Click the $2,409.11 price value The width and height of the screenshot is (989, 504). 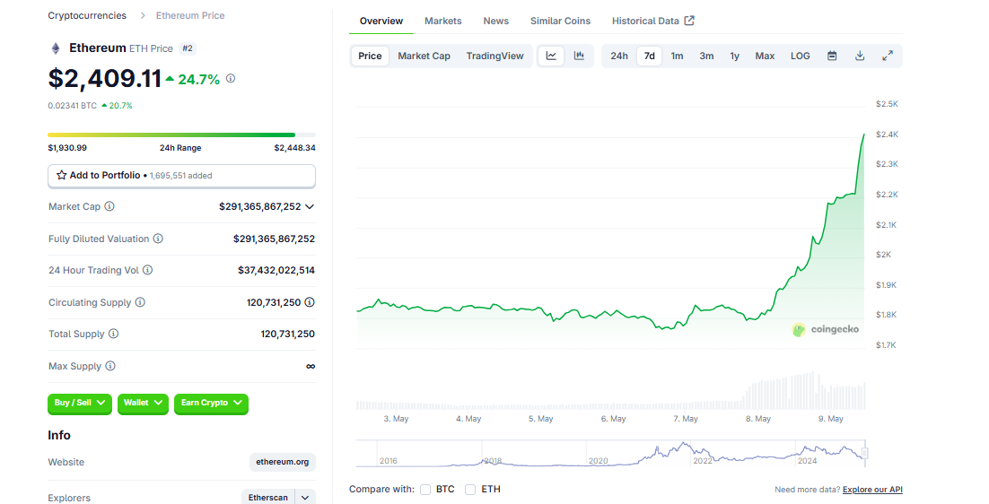click(105, 79)
